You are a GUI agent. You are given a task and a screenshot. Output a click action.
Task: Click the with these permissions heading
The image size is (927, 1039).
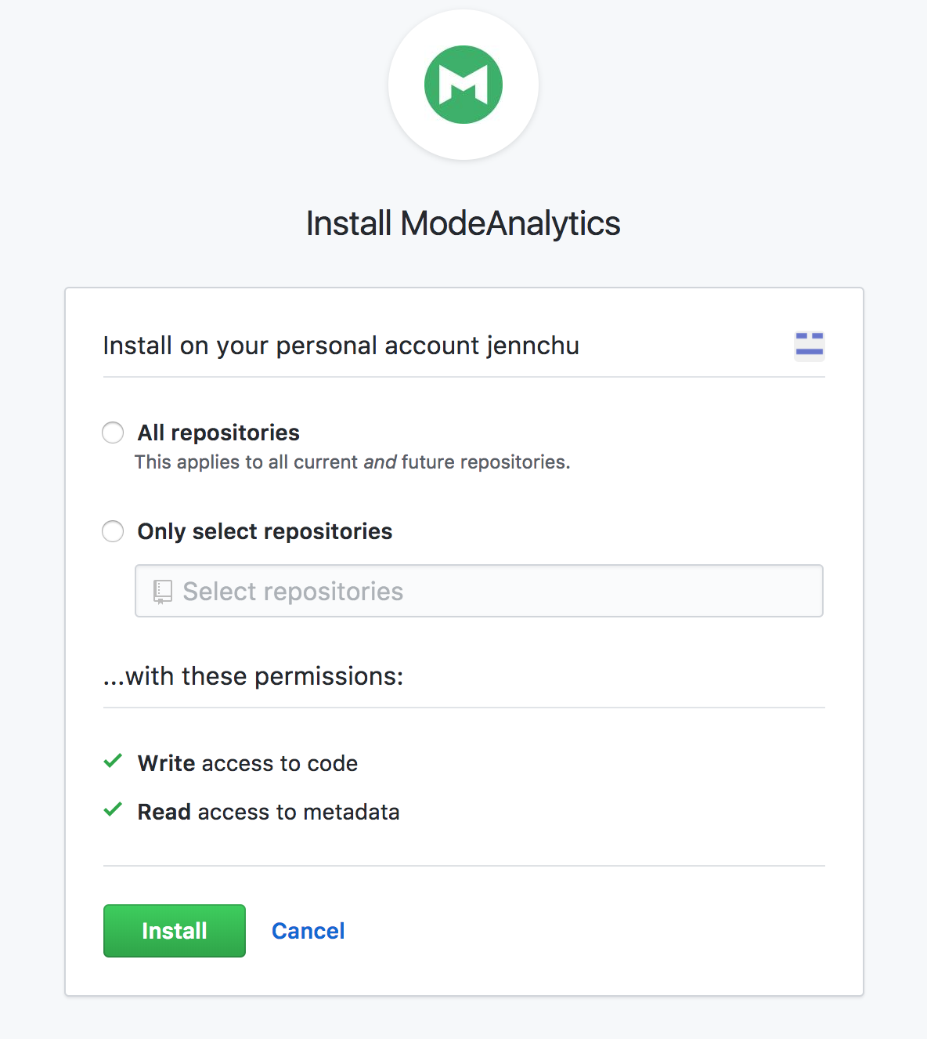tap(253, 675)
